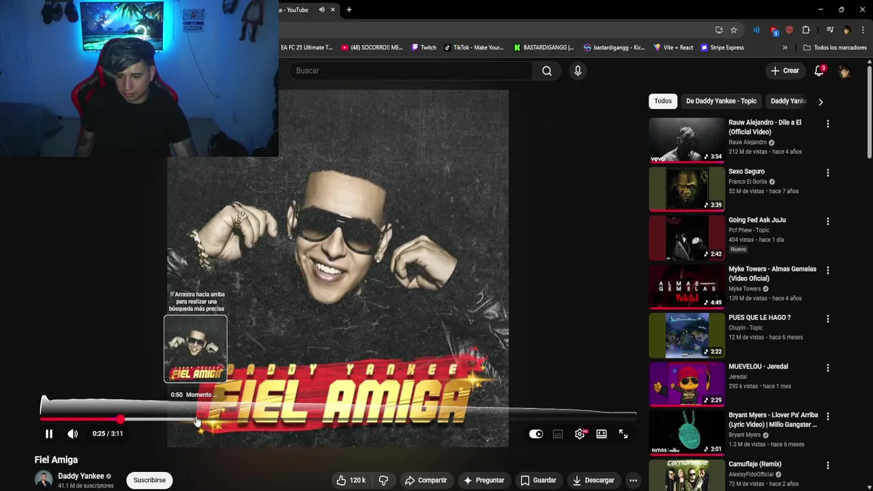Viewport: 873px width, 491px height.
Task: Select 'De Daddy Yankee - Topic' chip
Action: 721,101
